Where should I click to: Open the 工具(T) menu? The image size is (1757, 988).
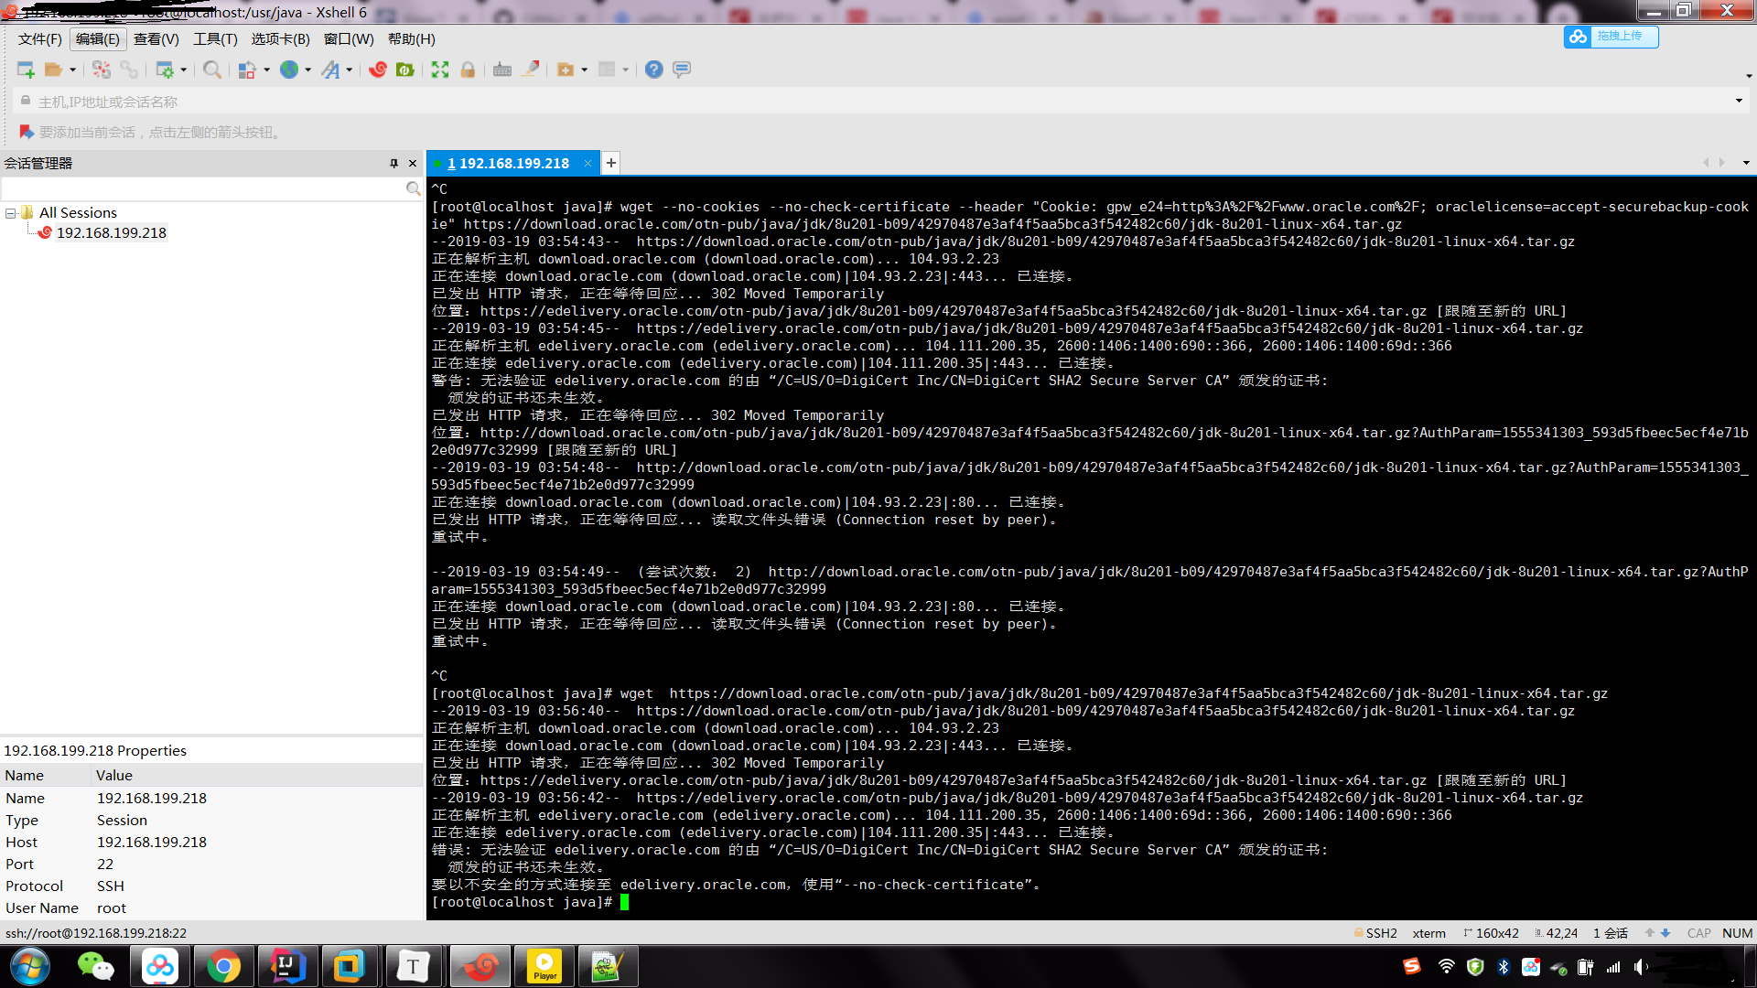tap(214, 38)
